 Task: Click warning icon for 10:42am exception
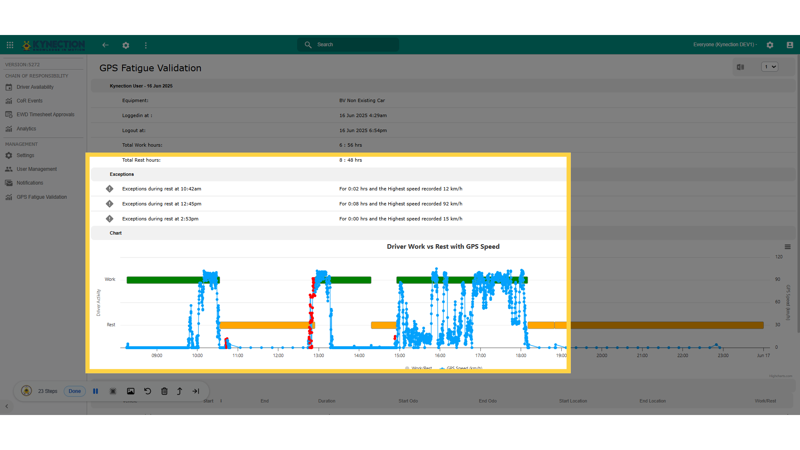(110, 189)
